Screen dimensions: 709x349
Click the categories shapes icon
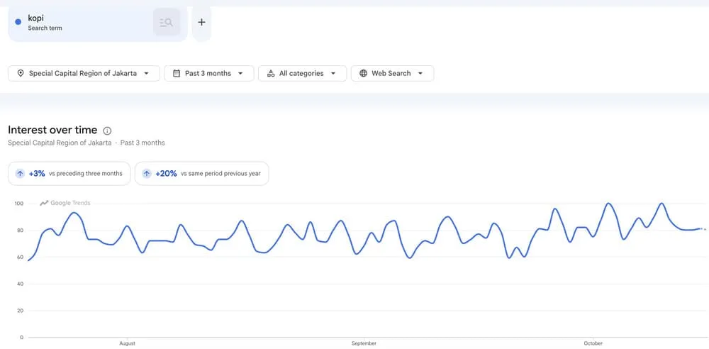pyautogui.click(x=271, y=73)
